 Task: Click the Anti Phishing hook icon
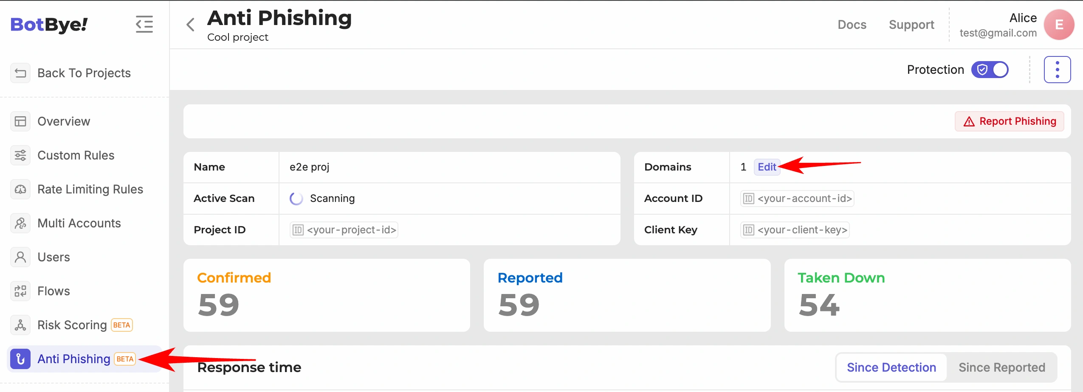click(x=20, y=359)
